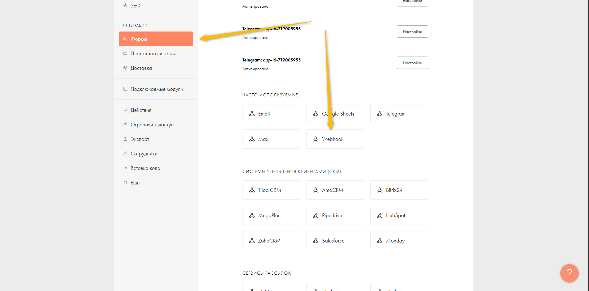Screen dimensions: 589x291
Task: Open Настройки for Telegram app-id-719005955
Action: click(412, 63)
